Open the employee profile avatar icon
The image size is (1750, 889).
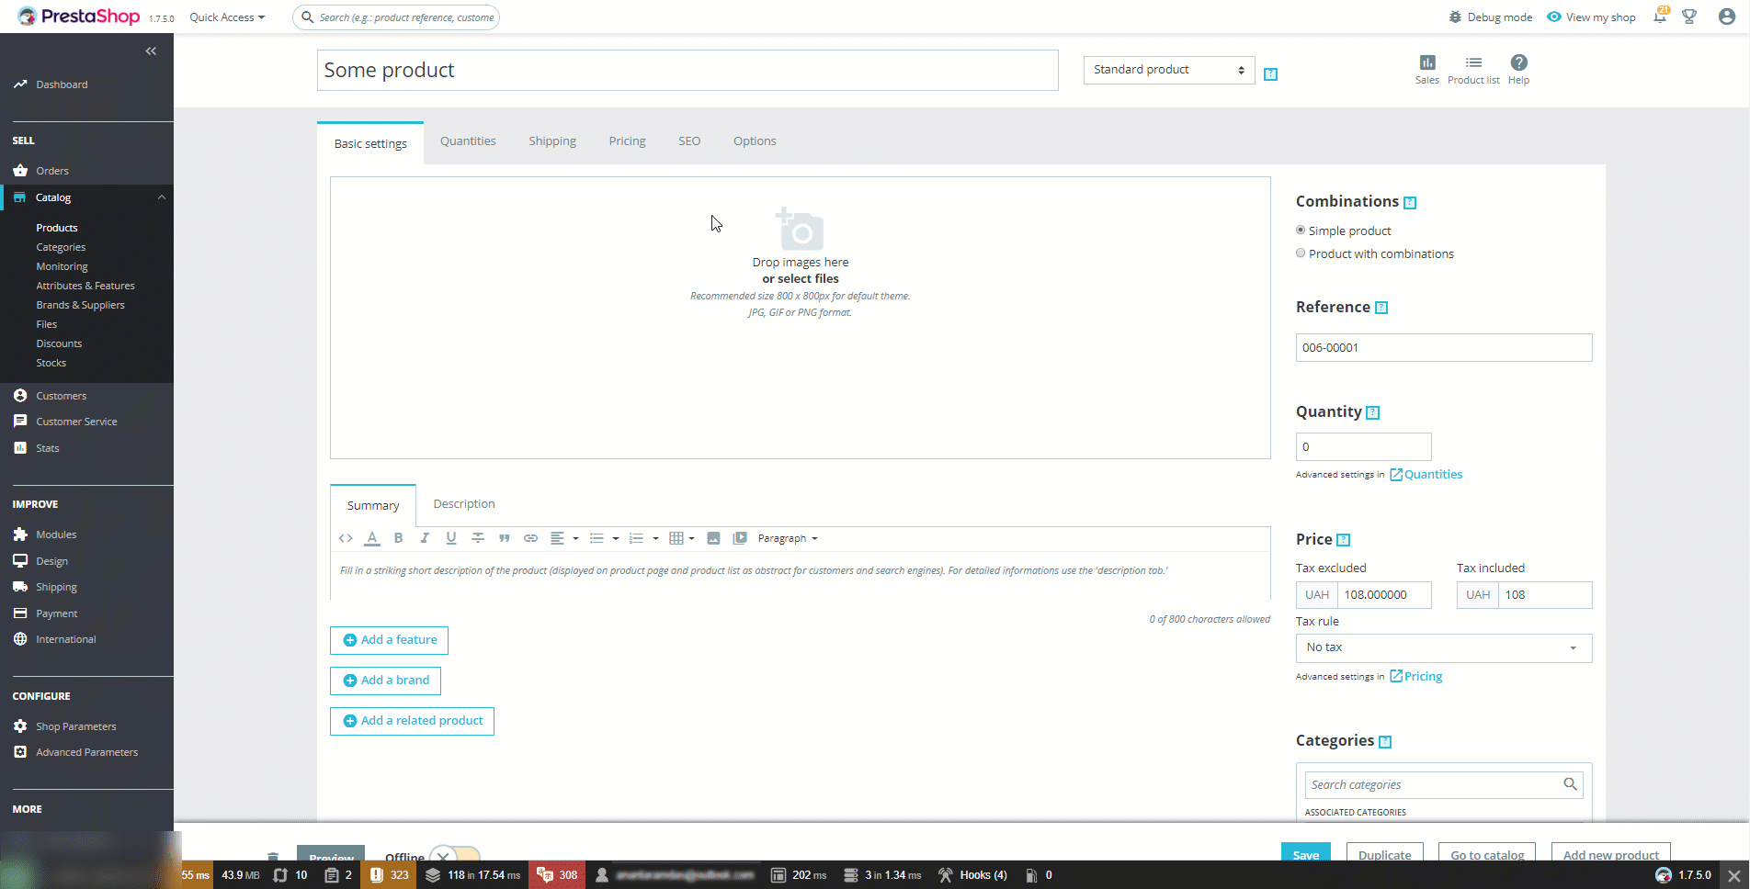tap(1727, 17)
